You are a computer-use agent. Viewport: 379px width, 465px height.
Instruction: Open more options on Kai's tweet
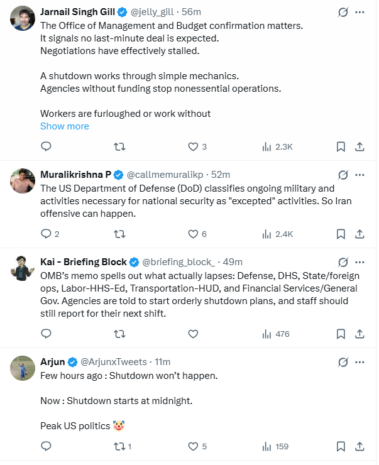(x=360, y=262)
